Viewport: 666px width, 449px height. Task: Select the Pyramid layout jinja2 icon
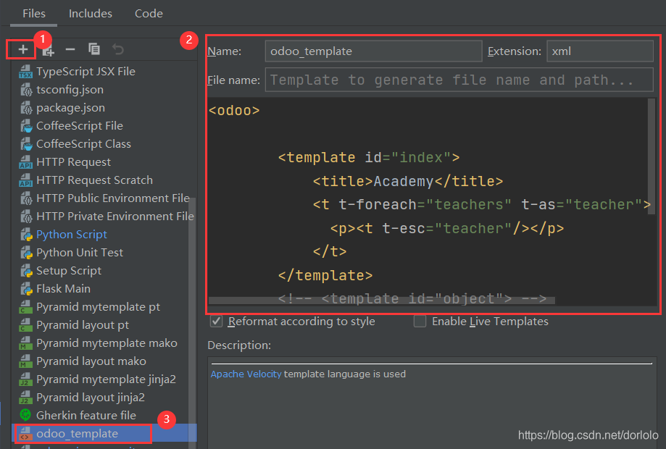pos(25,398)
